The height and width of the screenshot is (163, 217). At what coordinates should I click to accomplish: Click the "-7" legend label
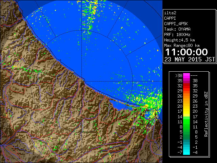click(x=180, y=152)
